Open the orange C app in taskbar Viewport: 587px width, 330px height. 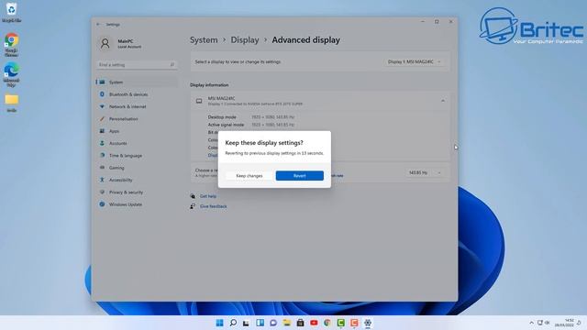point(354,323)
